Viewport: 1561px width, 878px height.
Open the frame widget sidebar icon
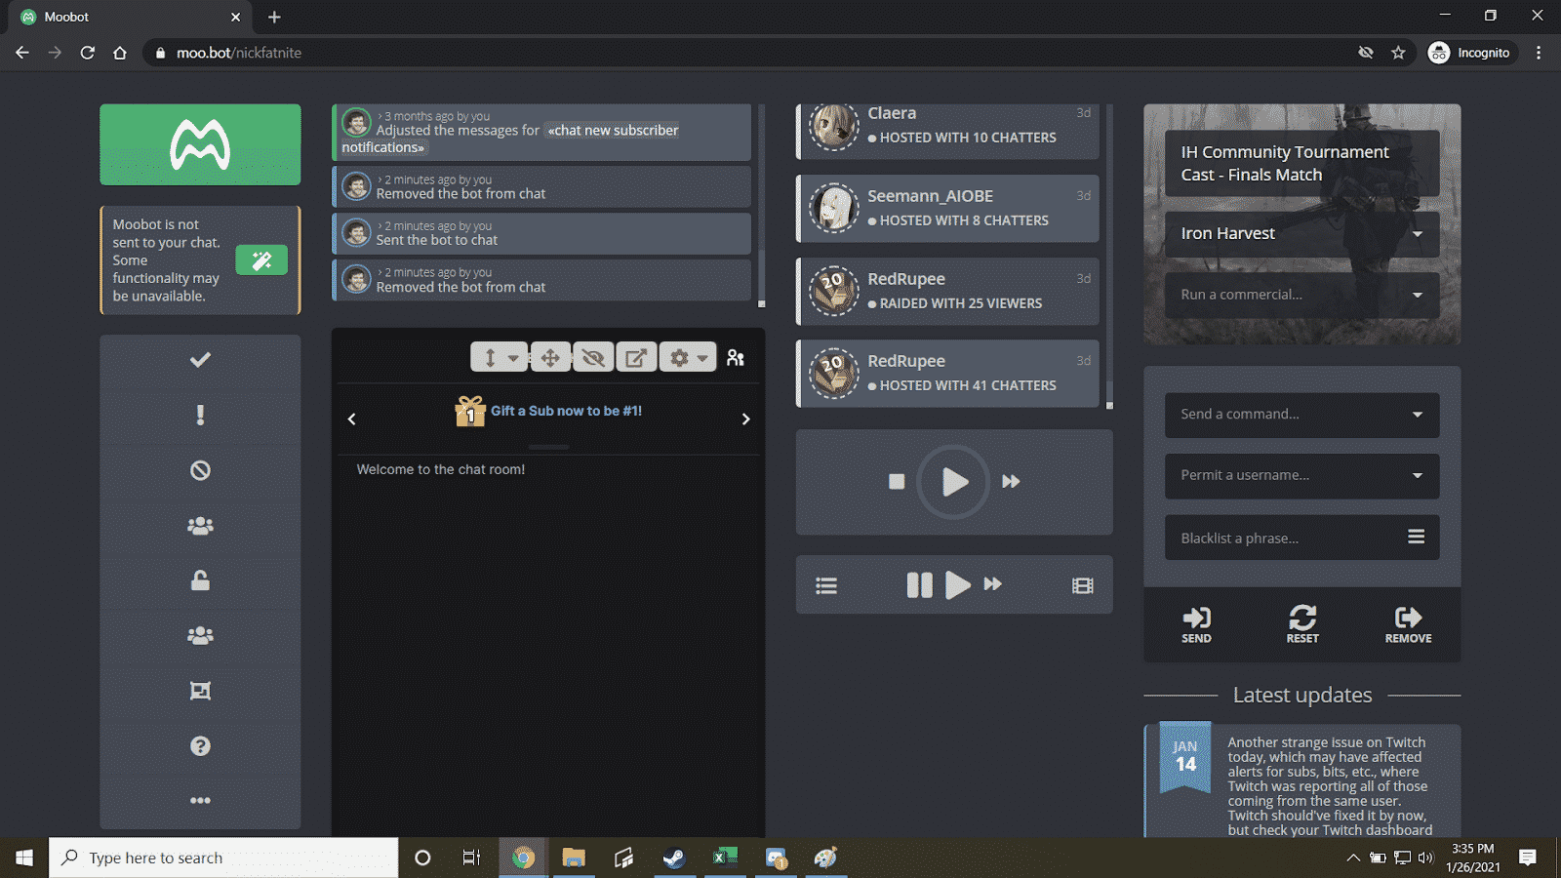(200, 691)
